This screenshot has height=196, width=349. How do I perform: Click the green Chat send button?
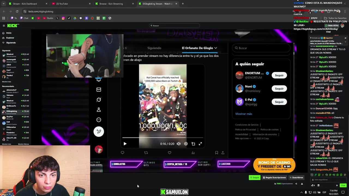(343, 185)
